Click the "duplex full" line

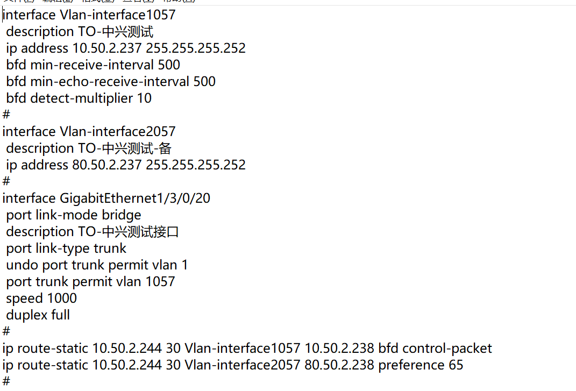(38, 315)
